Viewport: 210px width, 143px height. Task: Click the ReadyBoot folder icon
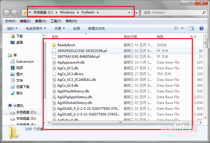54,45
